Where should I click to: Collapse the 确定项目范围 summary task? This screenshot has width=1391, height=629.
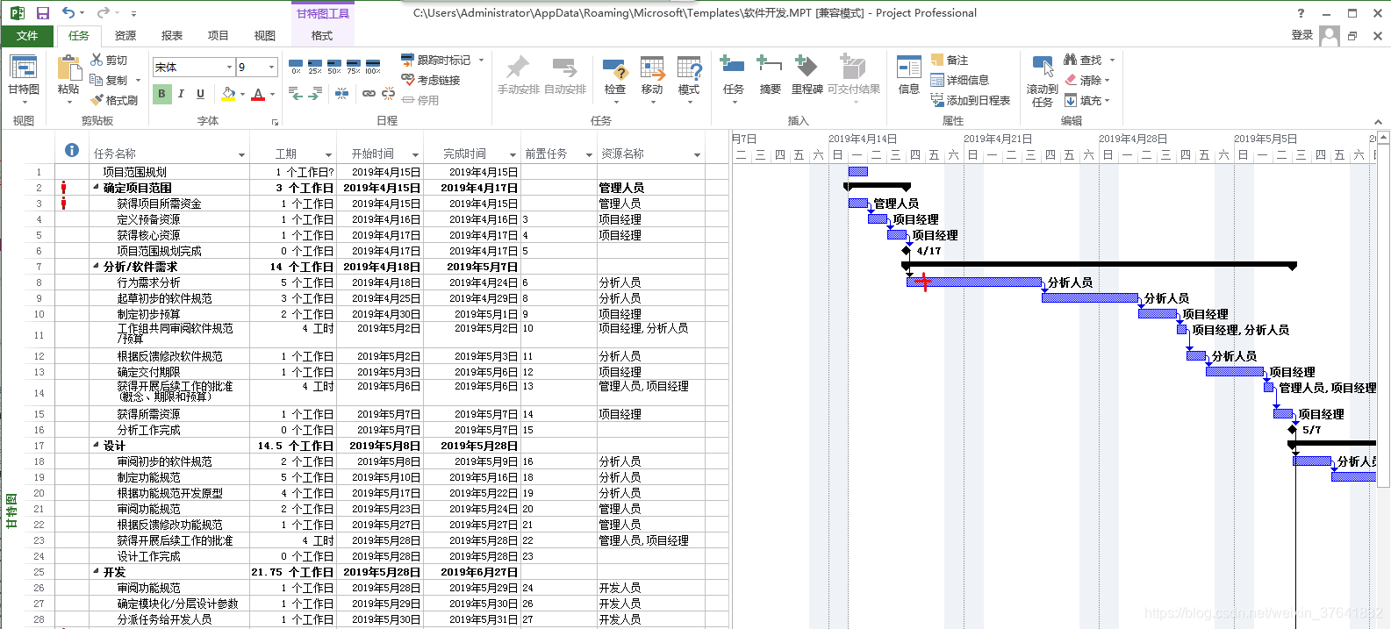pos(97,187)
